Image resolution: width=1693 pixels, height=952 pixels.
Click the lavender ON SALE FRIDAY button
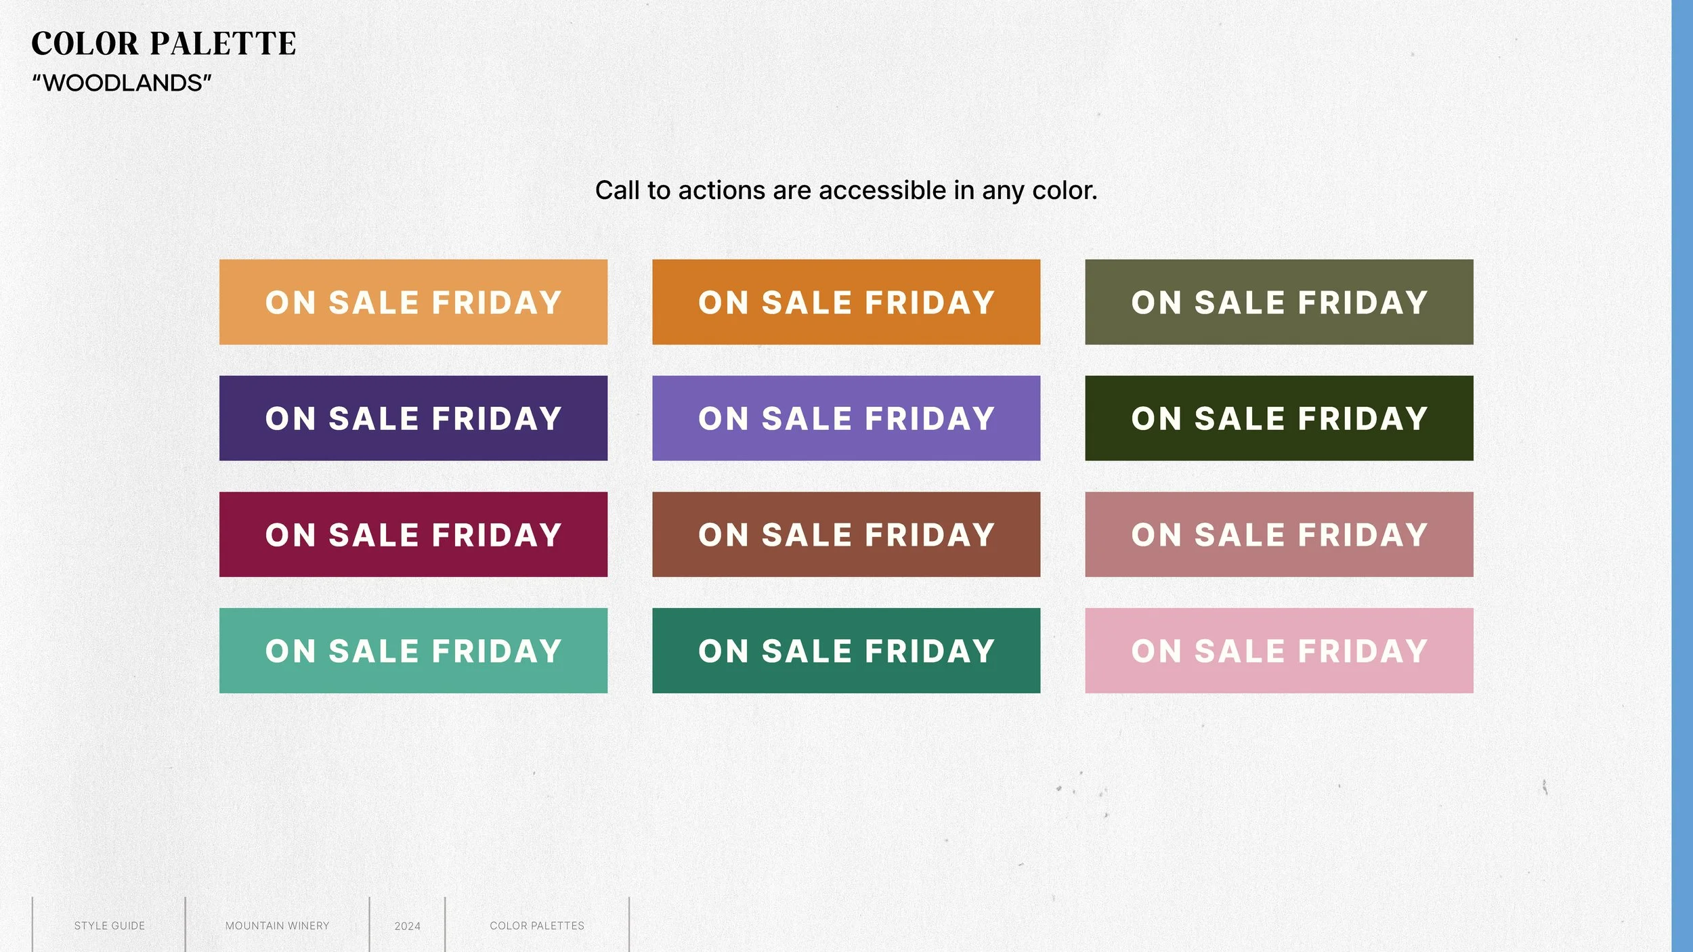coord(846,418)
